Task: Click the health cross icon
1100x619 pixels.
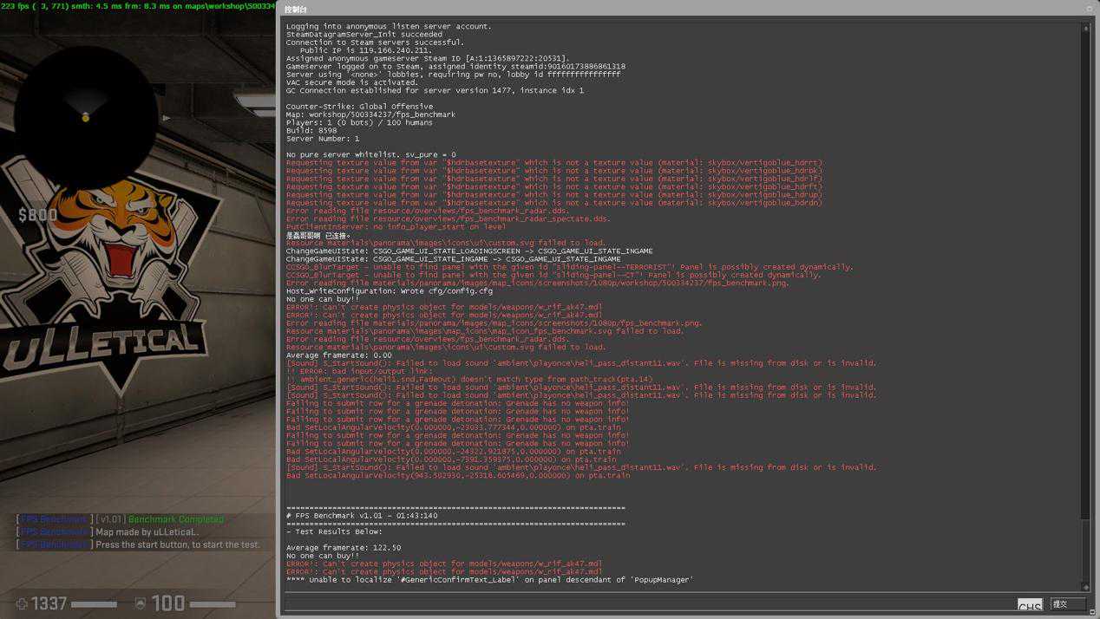Action: point(21,603)
